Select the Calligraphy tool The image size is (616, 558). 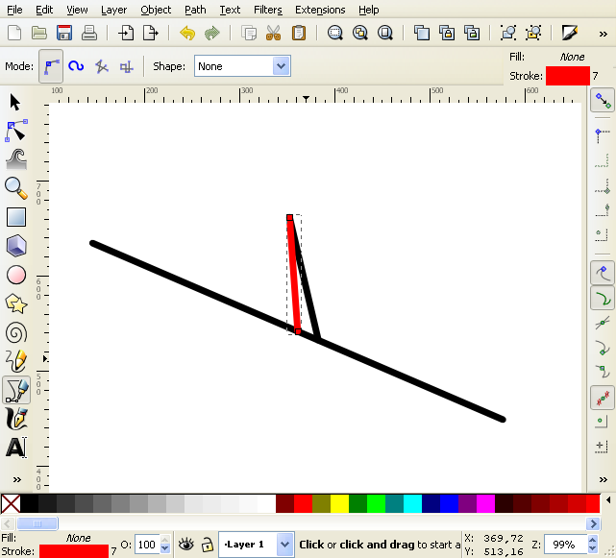point(16,419)
